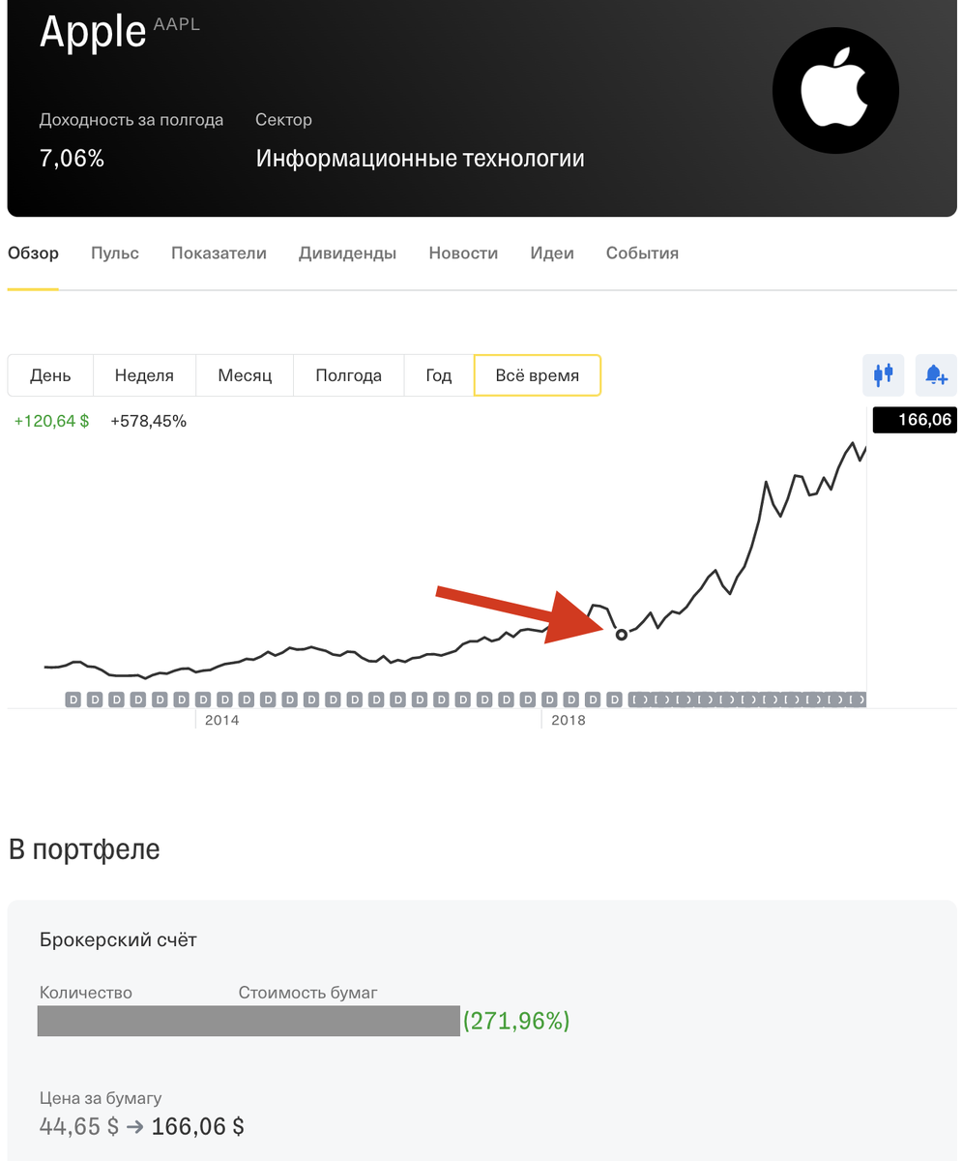Click the bell icon to create price alert
963x1161 pixels.
pos(934,375)
